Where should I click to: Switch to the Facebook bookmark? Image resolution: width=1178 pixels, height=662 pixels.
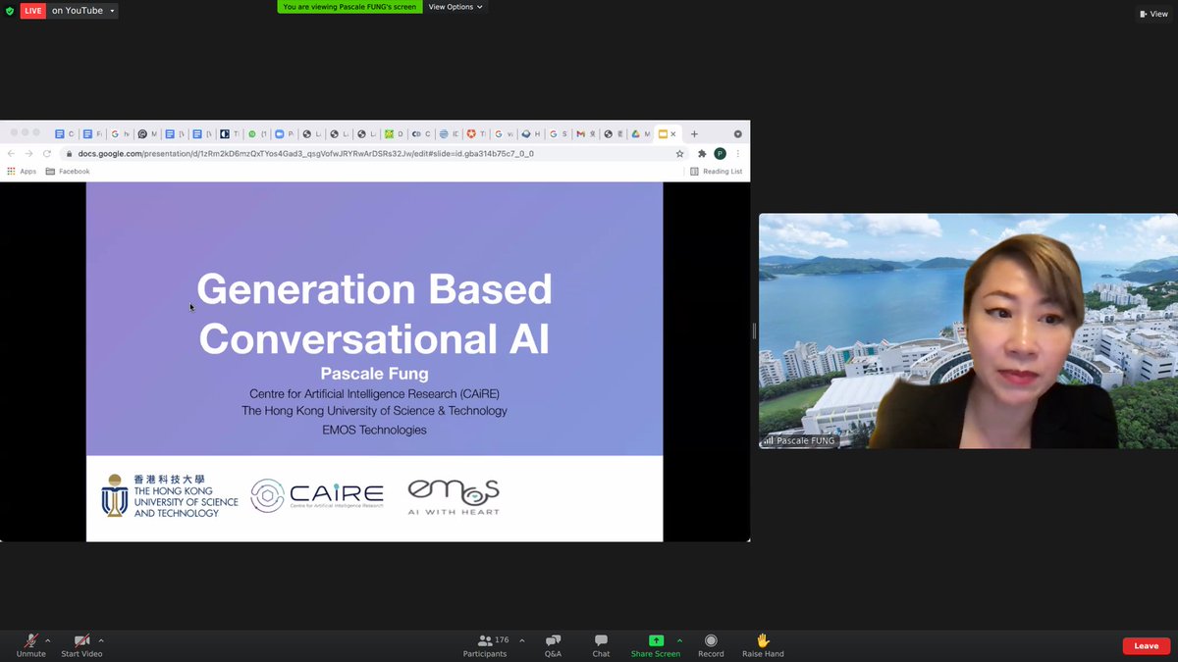(x=67, y=170)
